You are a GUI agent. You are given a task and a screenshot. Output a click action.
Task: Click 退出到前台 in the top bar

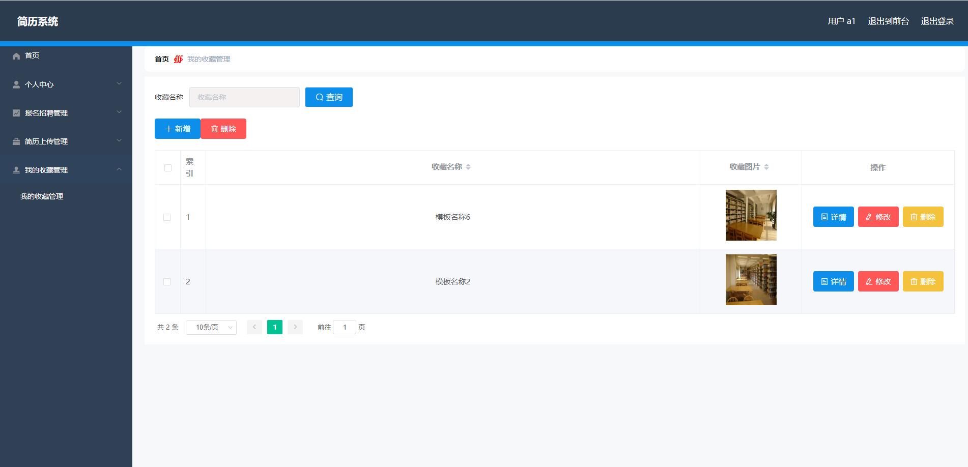888,21
